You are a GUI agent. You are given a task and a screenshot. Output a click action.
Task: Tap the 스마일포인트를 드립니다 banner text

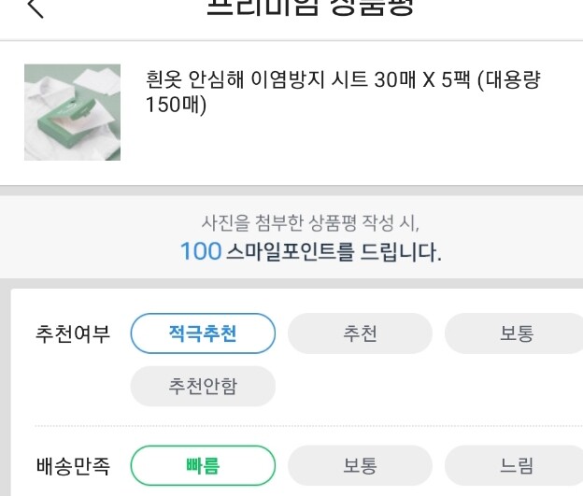tap(334, 251)
